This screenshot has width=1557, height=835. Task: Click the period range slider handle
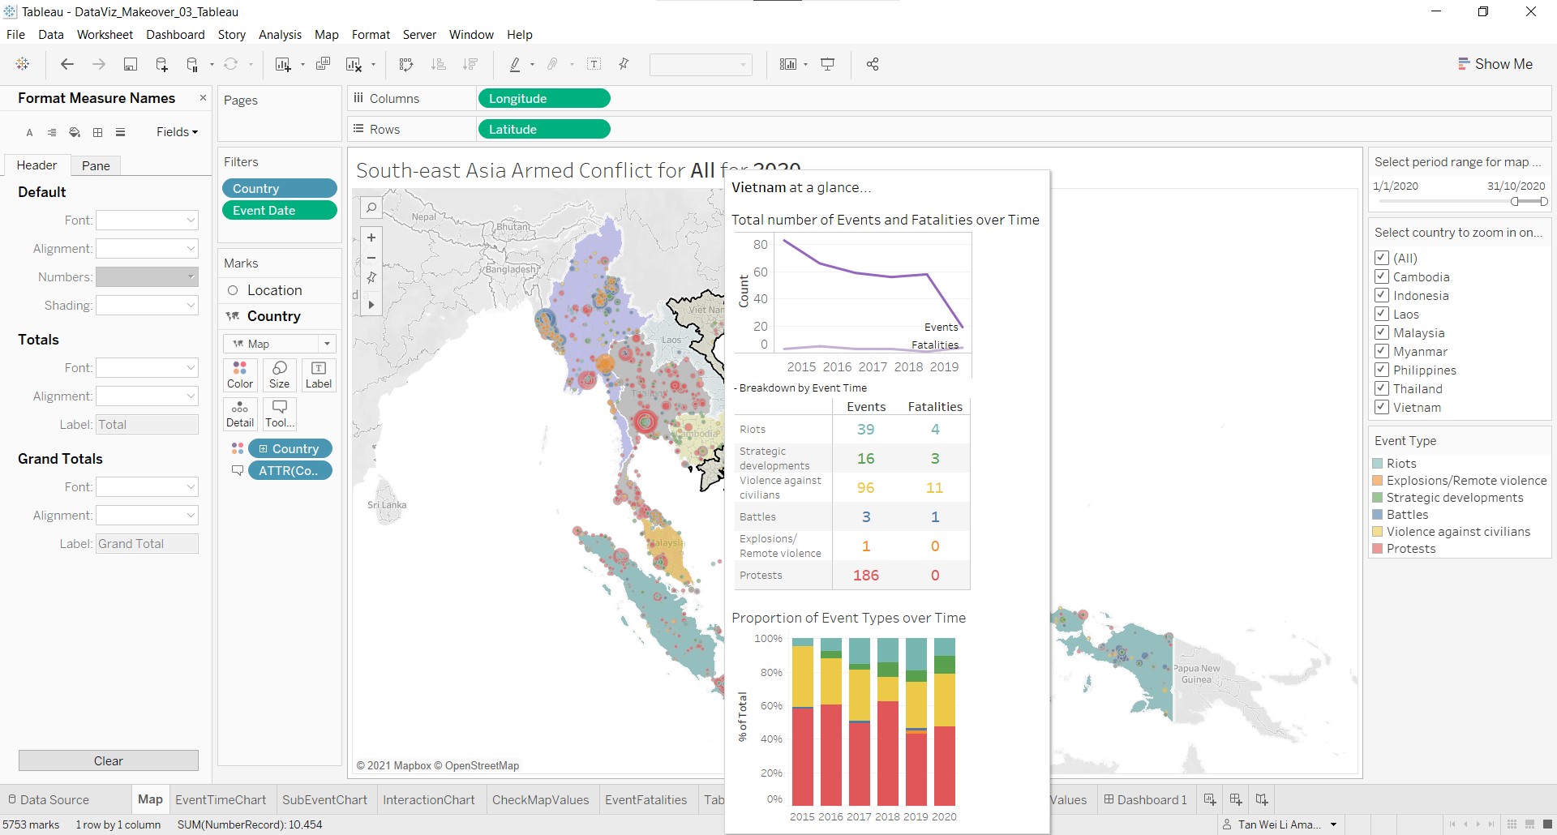[1515, 201]
